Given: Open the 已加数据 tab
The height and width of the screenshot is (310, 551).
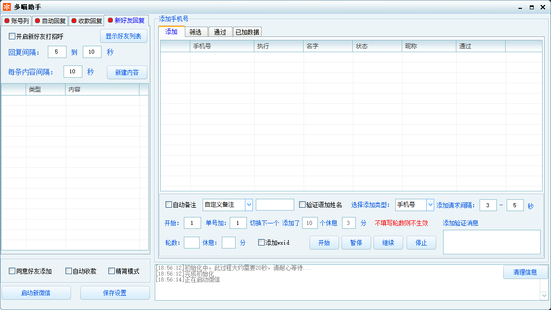Looking at the screenshot, I should coord(247,32).
